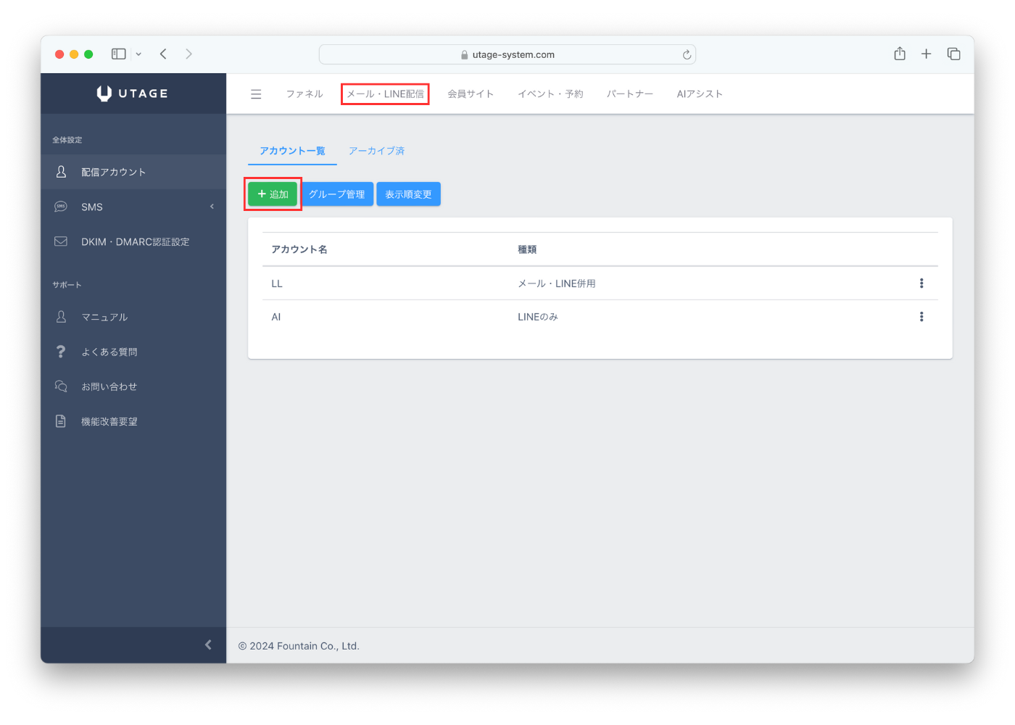The width and height of the screenshot is (1015, 725).
Task: Open the AIアシスト top menu
Action: tap(700, 94)
